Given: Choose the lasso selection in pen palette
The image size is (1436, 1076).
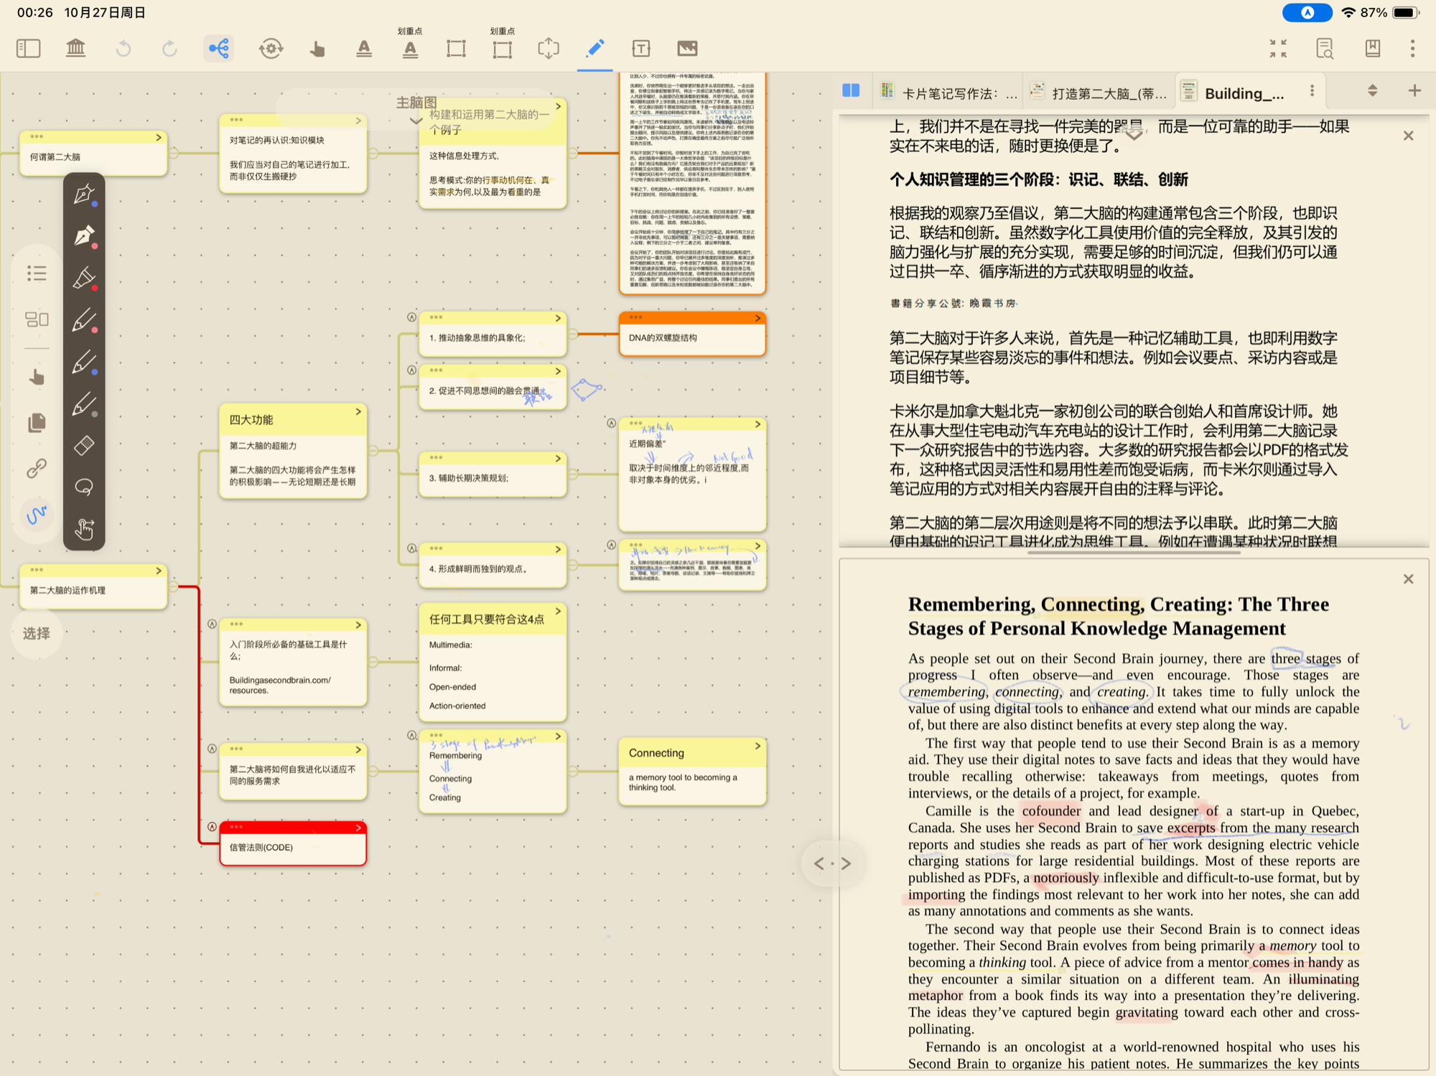Looking at the screenshot, I should [84, 487].
